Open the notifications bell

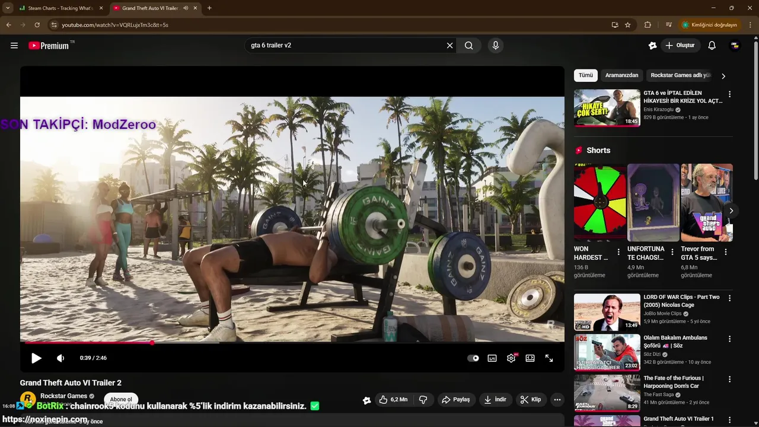(712, 46)
